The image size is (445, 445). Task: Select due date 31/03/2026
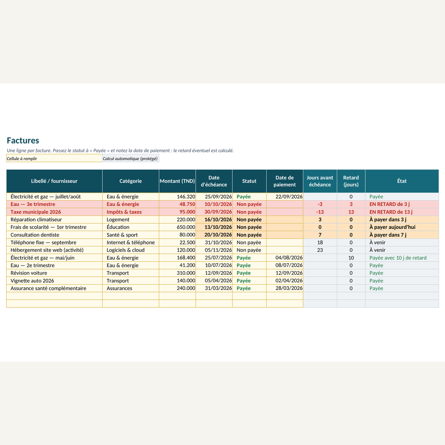(x=214, y=288)
